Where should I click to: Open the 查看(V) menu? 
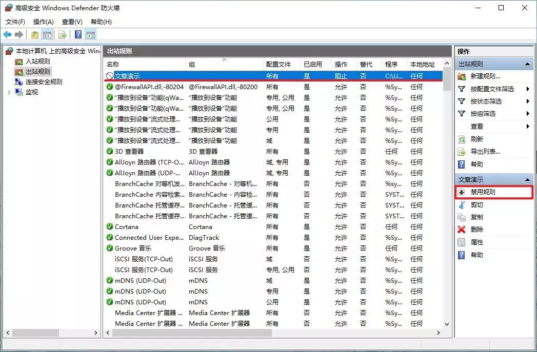pos(72,22)
